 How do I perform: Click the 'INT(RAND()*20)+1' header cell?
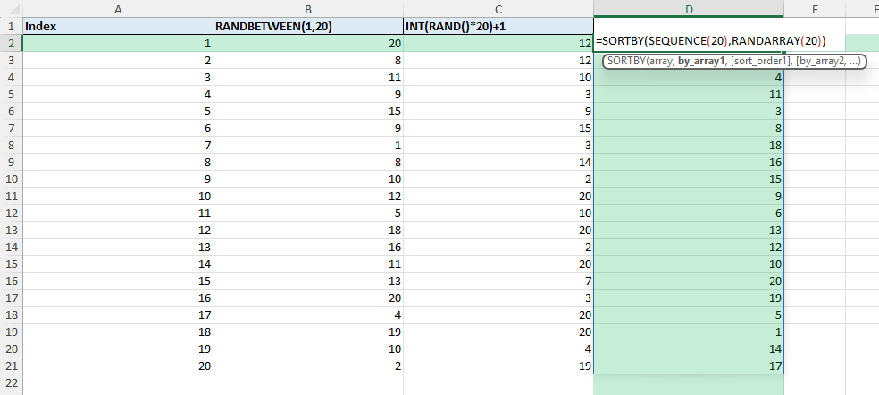coord(498,26)
